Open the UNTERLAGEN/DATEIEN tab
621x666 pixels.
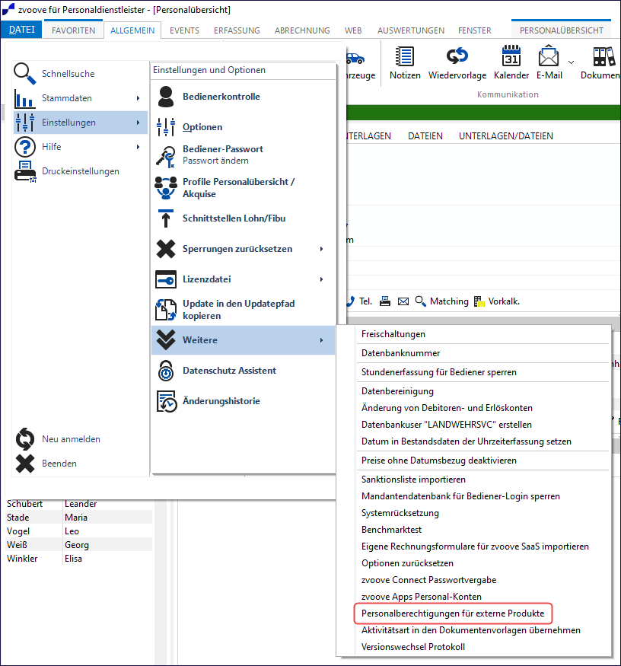pos(506,136)
